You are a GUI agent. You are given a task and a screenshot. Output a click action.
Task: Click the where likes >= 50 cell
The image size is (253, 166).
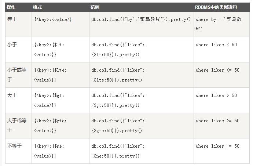pos(221,126)
